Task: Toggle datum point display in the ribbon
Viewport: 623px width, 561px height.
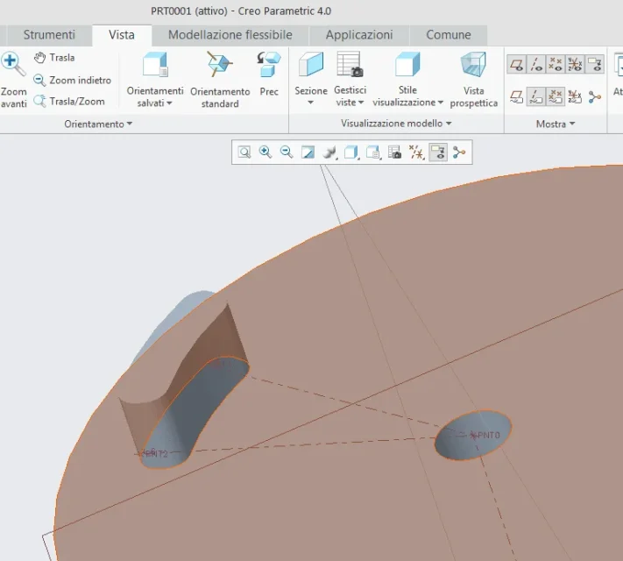Action: pos(556,64)
